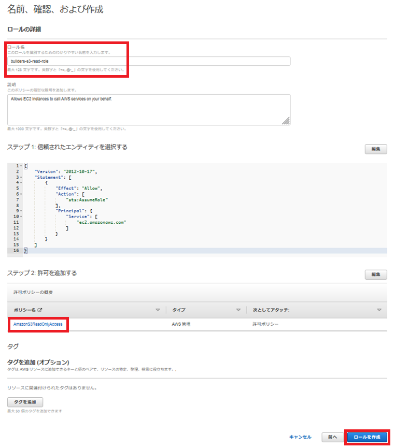
Task: Click the resize grip on the description box
Action: (x=286, y=121)
